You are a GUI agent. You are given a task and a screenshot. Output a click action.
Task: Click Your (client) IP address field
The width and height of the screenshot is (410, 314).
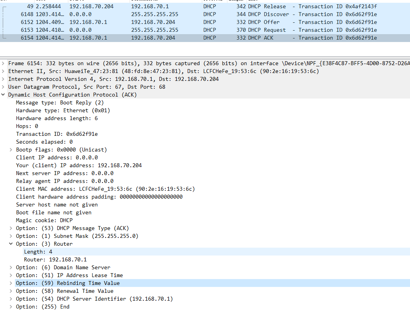[x=79, y=165]
